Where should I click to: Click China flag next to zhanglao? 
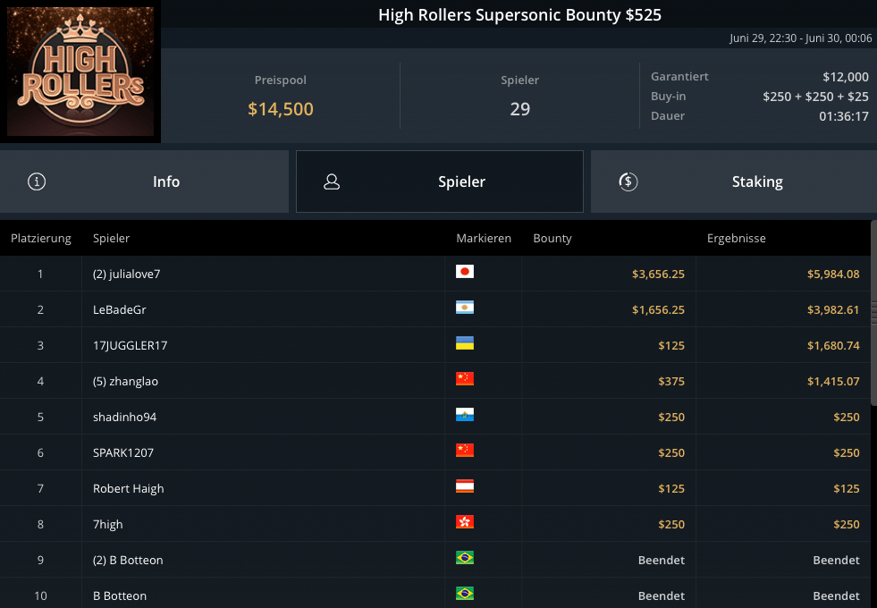pos(464,379)
